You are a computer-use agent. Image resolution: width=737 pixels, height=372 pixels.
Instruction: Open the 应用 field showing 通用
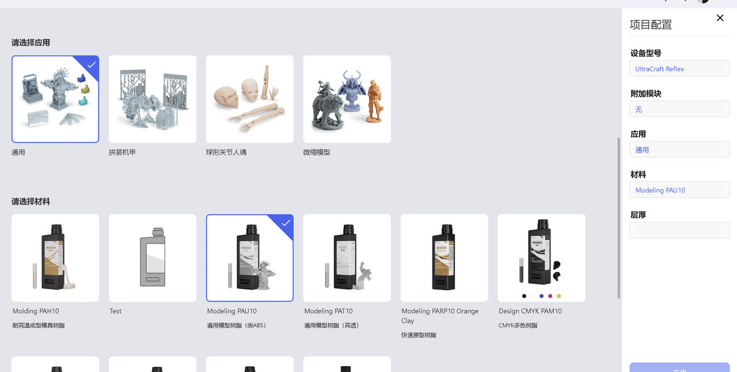(x=679, y=149)
